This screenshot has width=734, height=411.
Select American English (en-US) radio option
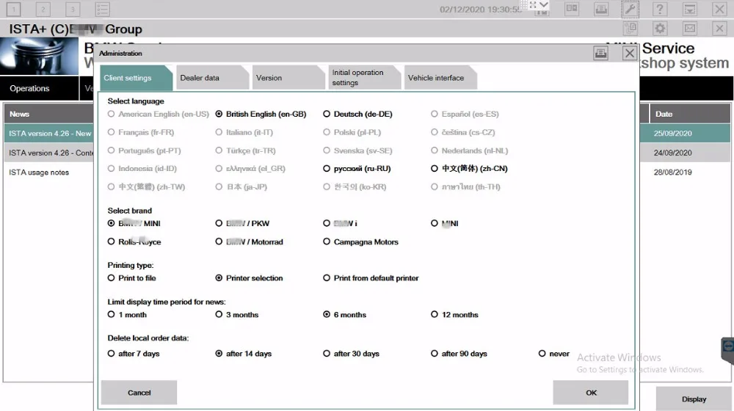[159, 114]
